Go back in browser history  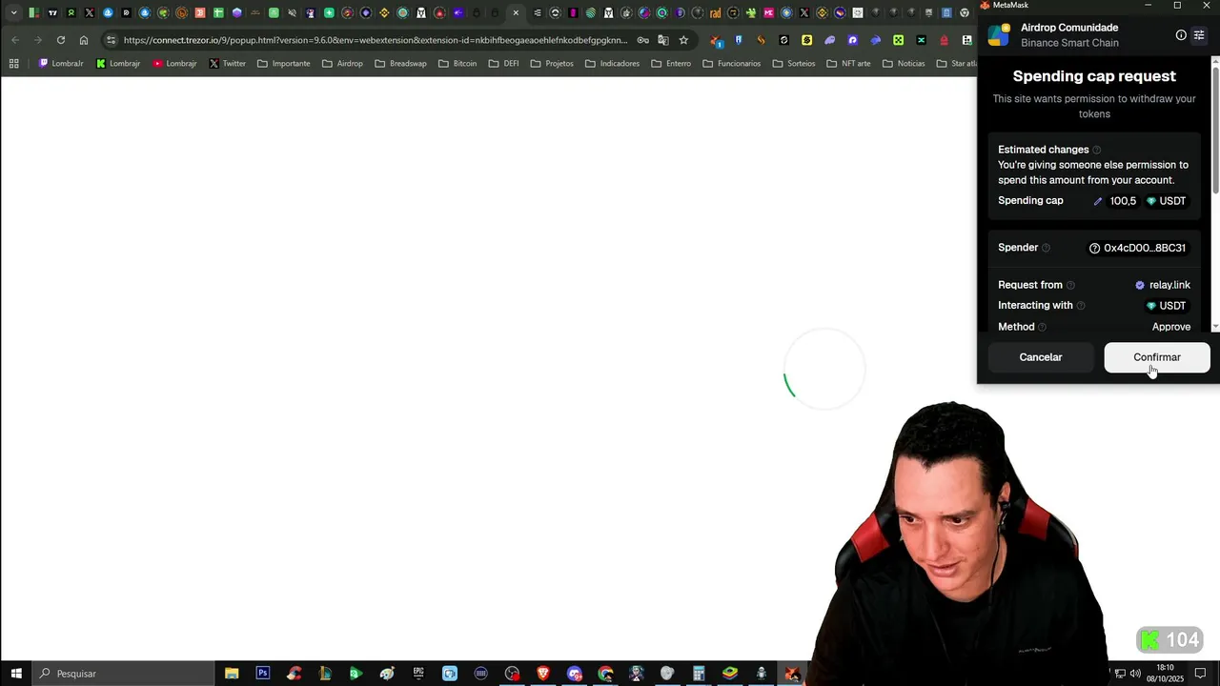coord(15,40)
